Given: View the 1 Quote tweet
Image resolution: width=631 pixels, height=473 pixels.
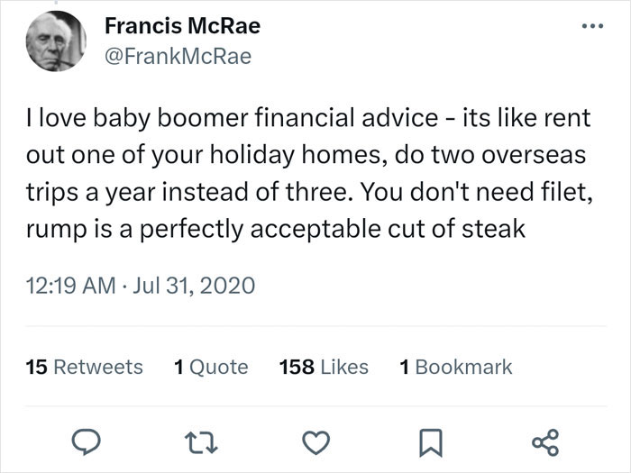Looking at the screenshot, I should (x=211, y=367).
